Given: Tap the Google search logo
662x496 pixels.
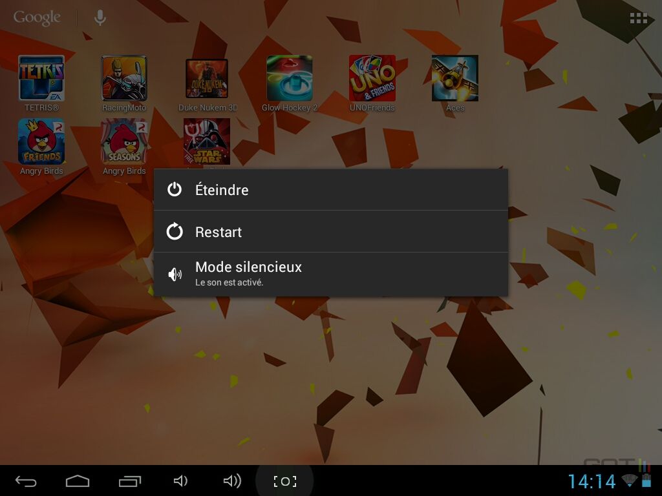Looking at the screenshot, I should 37,17.
